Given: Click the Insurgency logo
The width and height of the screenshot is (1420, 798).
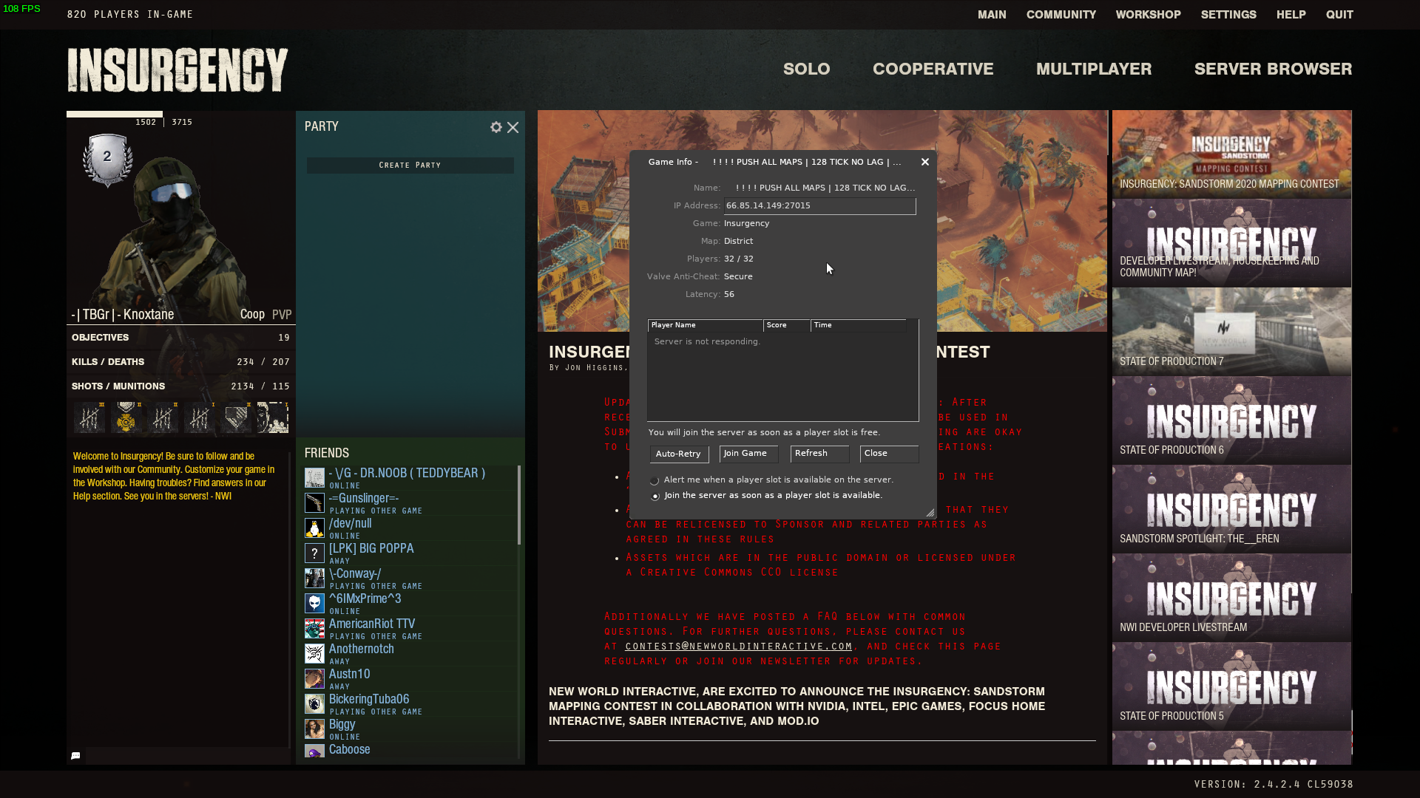Looking at the screenshot, I should pos(177,70).
